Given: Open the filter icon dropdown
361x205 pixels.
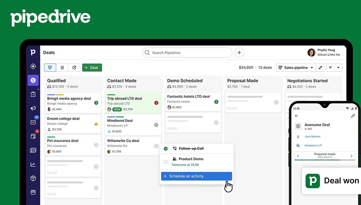Looking at the screenshot, I should pyautogui.click(x=334, y=67).
